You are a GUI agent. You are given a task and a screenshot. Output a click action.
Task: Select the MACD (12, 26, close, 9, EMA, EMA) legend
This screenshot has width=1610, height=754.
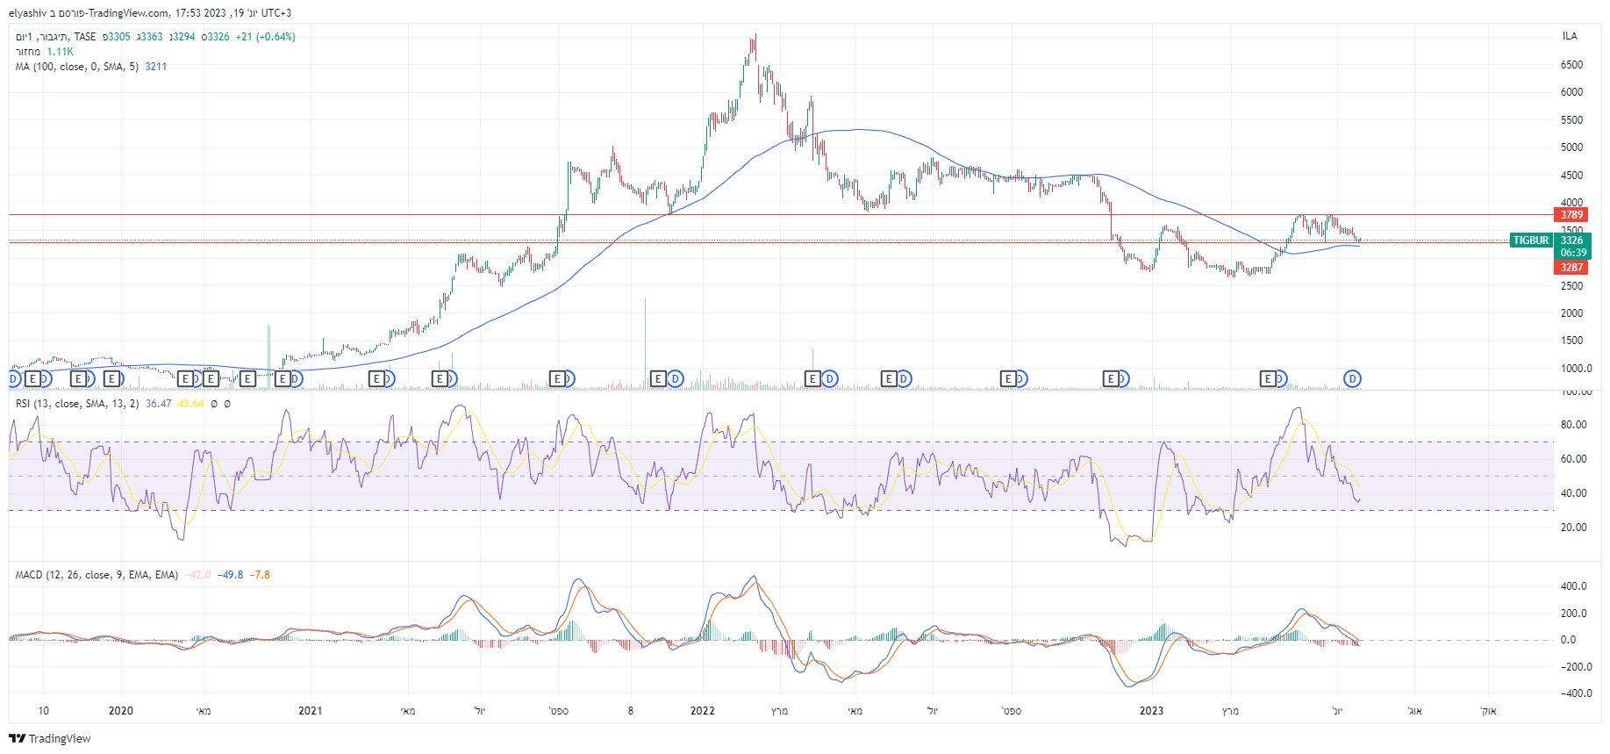click(97, 575)
